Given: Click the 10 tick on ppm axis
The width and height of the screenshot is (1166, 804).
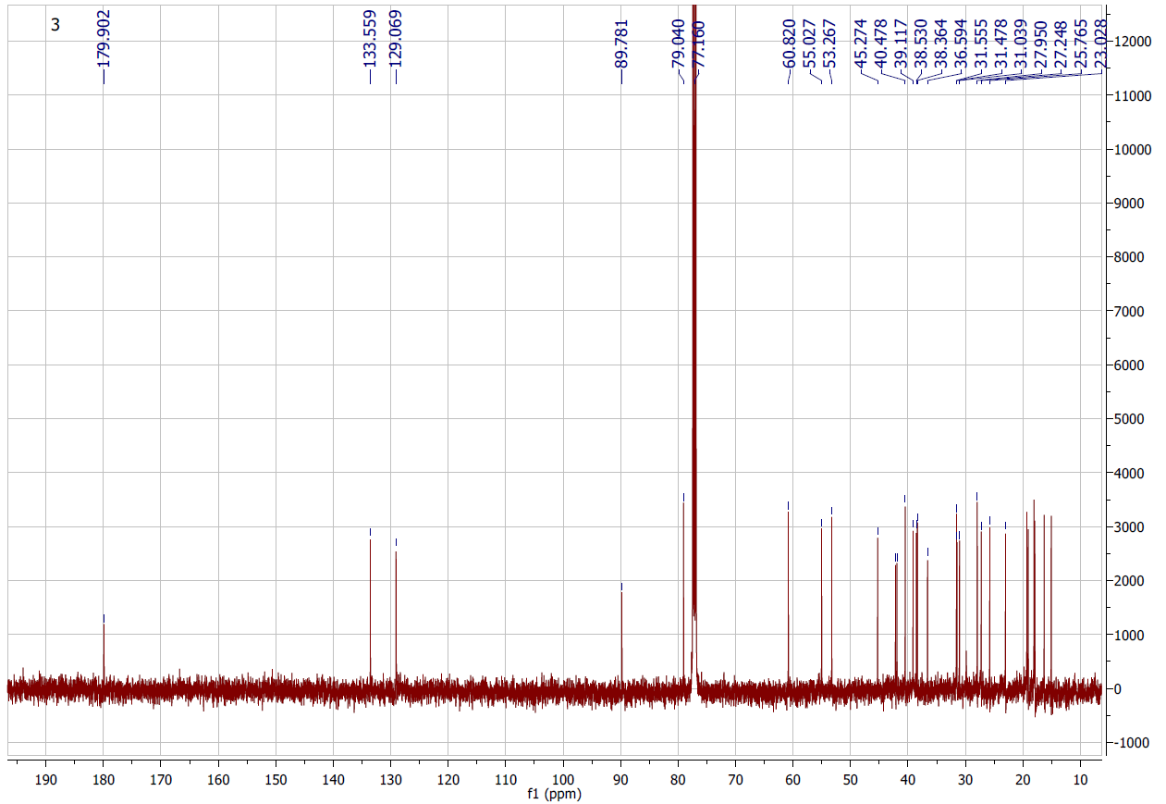Looking at the screenshot, I should click(1080, 779).
